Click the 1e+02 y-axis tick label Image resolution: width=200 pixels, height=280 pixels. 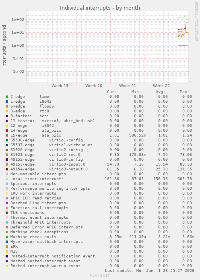18,19
